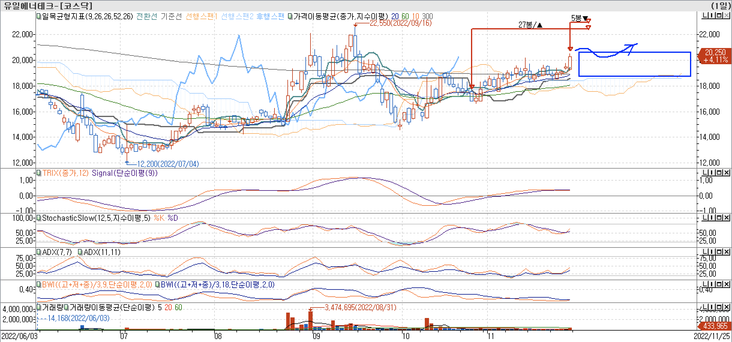
Task: Open the TRIX(종가,12) indicator settings icon
Action: pos(38,173)
